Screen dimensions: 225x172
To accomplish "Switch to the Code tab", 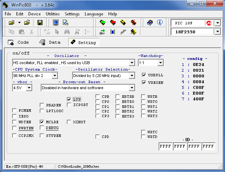I will tap(18, 42).
